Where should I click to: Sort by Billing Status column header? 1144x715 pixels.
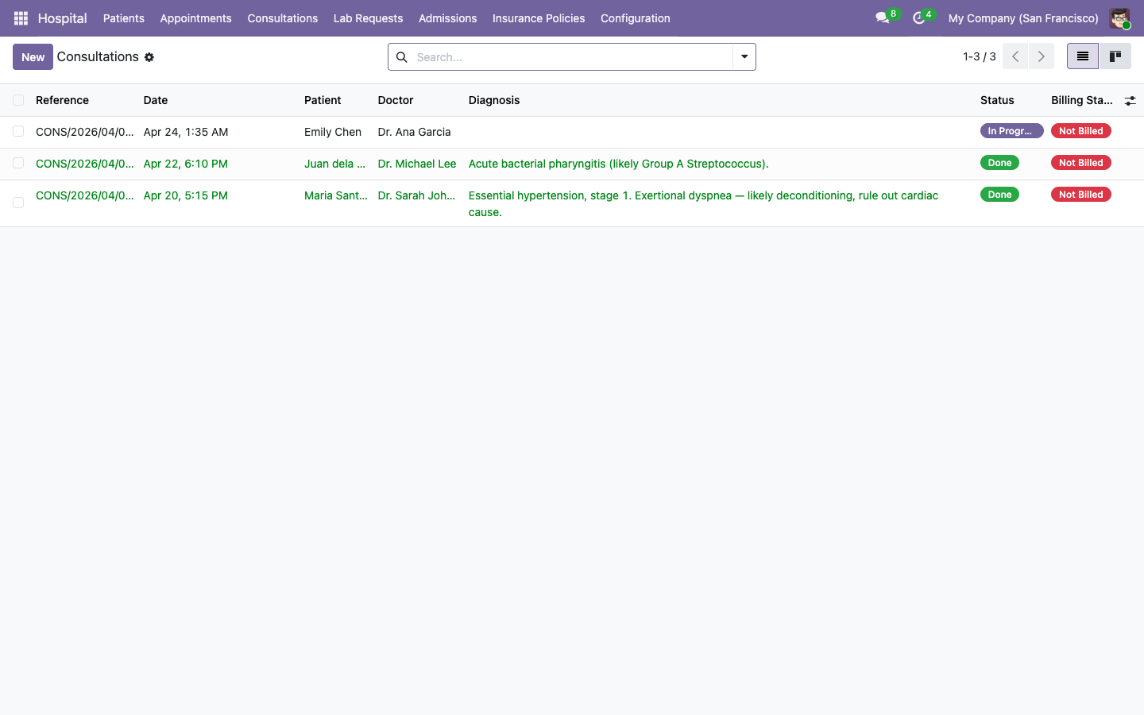(1081, 100)
